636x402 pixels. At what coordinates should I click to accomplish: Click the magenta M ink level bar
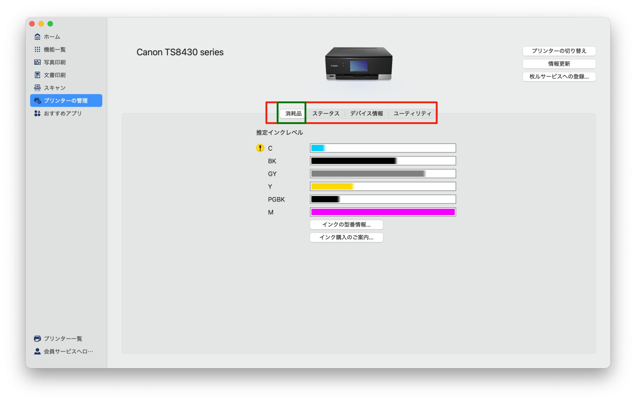point(383,212)
